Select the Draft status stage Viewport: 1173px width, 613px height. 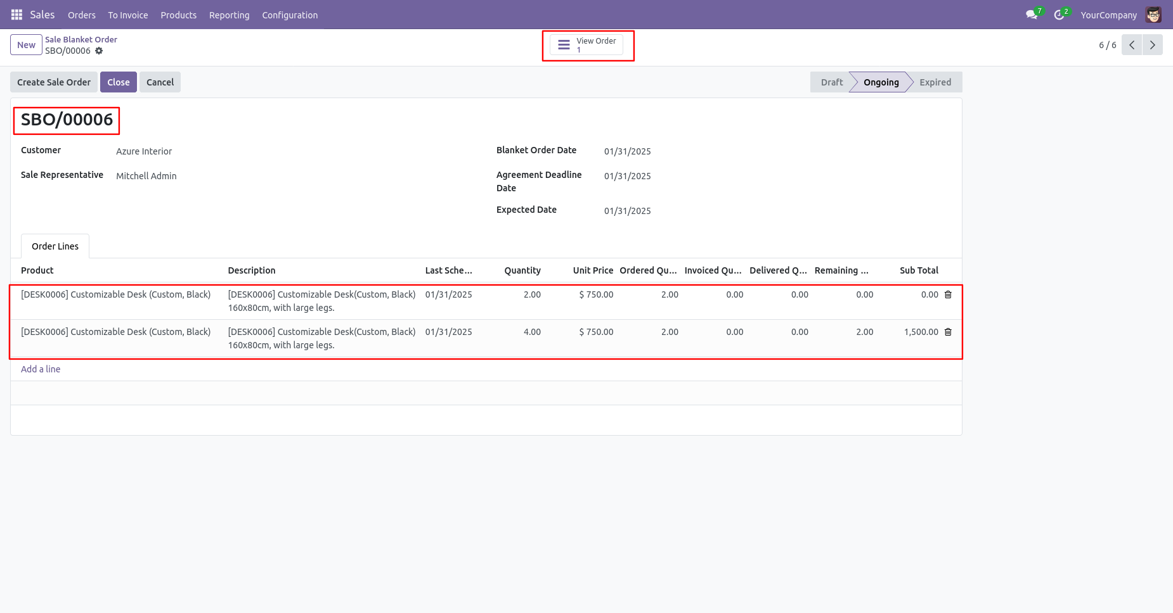click(x=831, y=82)
